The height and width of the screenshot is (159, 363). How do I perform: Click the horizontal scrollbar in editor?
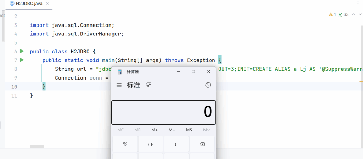(x=37, y=146)
